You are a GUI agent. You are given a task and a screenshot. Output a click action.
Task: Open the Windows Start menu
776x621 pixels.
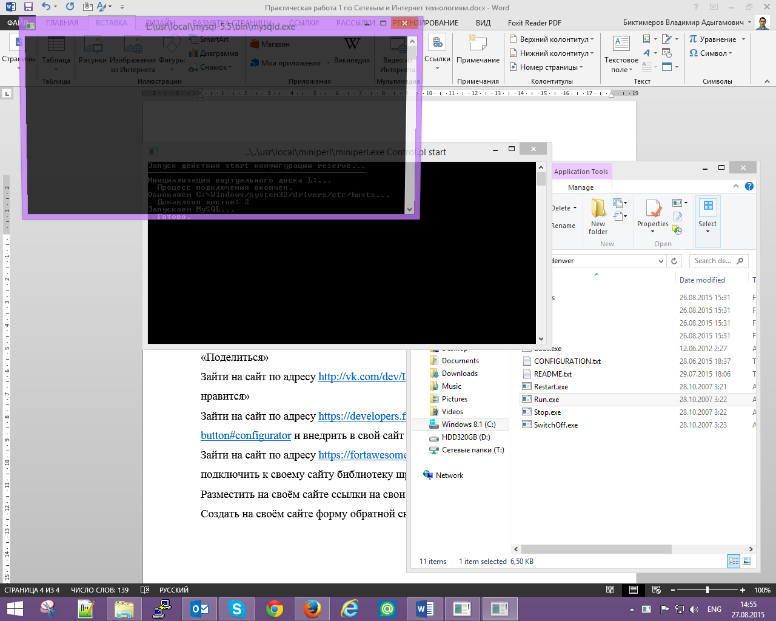[15, 609]
